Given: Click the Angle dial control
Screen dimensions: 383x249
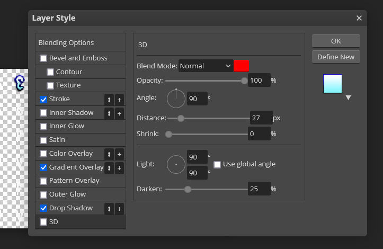Looking at the screenshot, I should coord(176,98).
